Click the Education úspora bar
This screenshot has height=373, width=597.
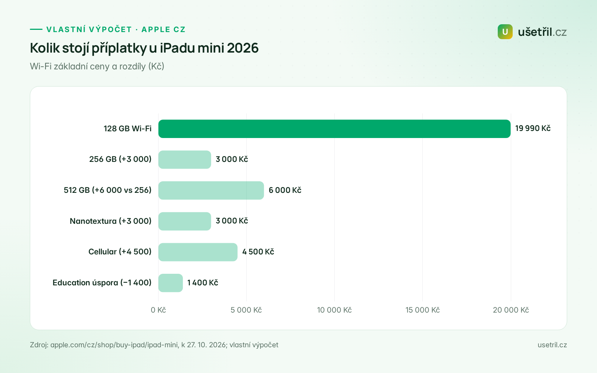pyautogui.click(x=171, y=283)
